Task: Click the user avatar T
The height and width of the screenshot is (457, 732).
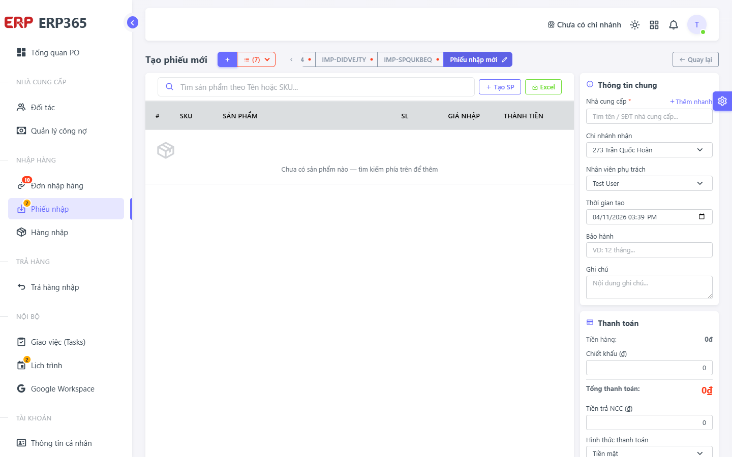Action: point(697,24)
